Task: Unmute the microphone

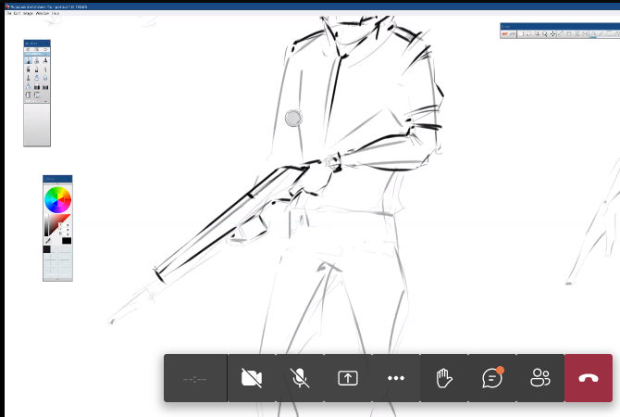Action: click(299, 378)
